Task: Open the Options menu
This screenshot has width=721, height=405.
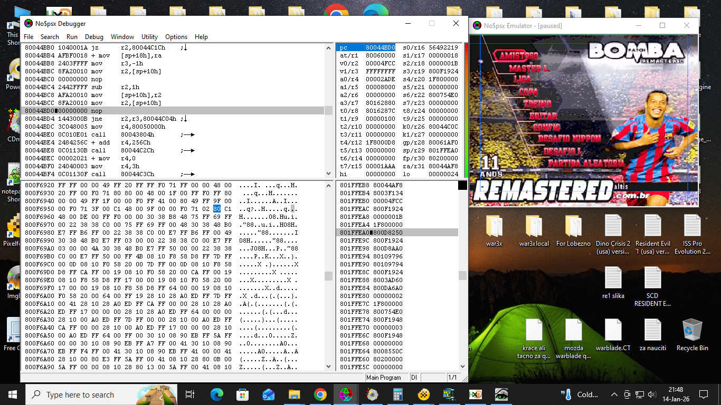Action: pos(176,37)
